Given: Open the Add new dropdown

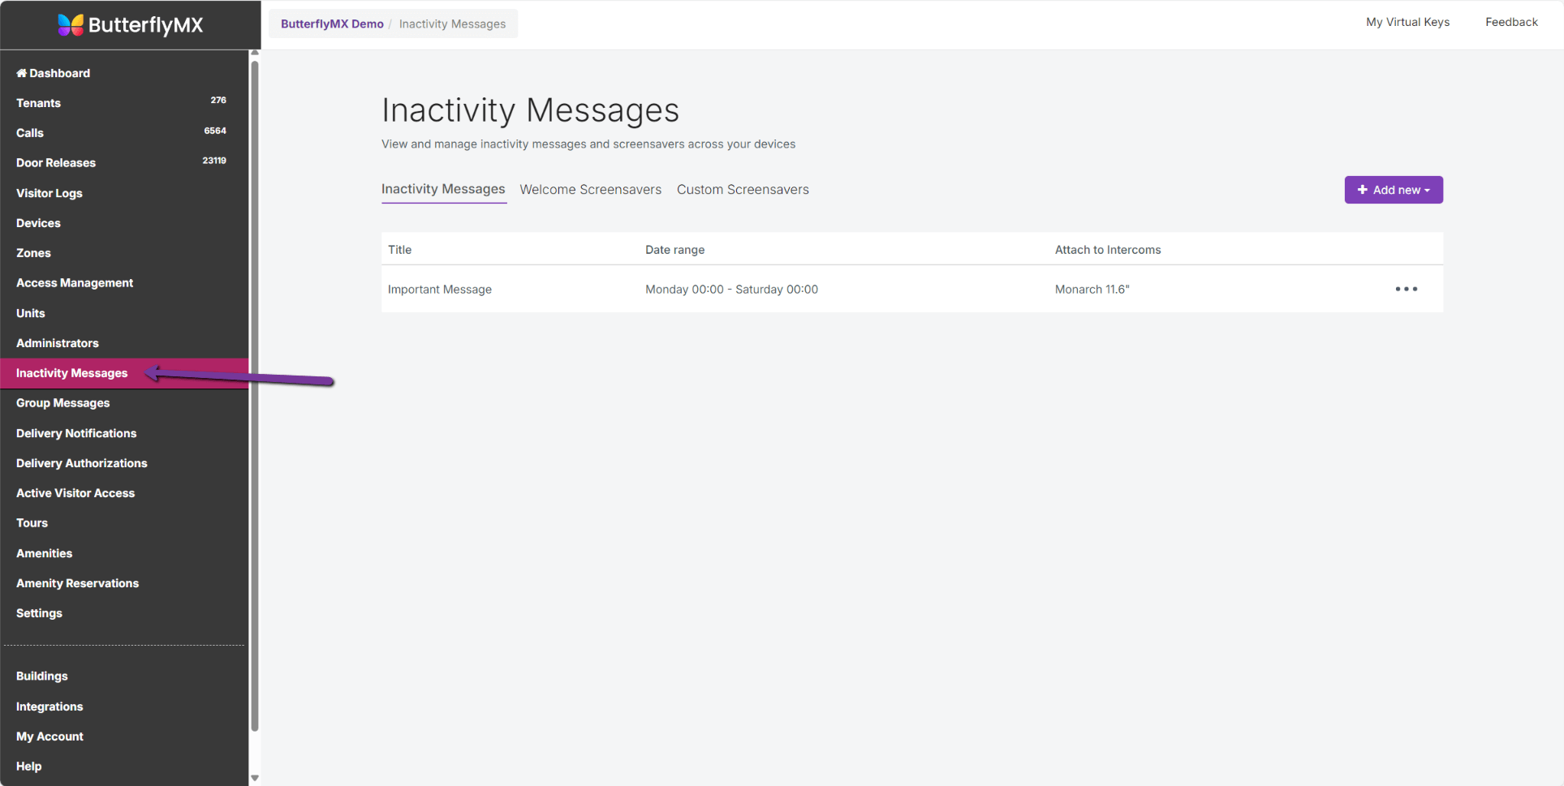Looking at the screenshot, I should [1394, 189].
